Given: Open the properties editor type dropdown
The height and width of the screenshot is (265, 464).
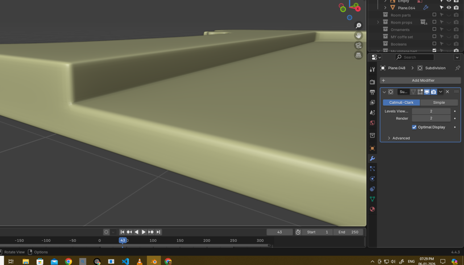Looking at the screenshot, I should point(376,57).
